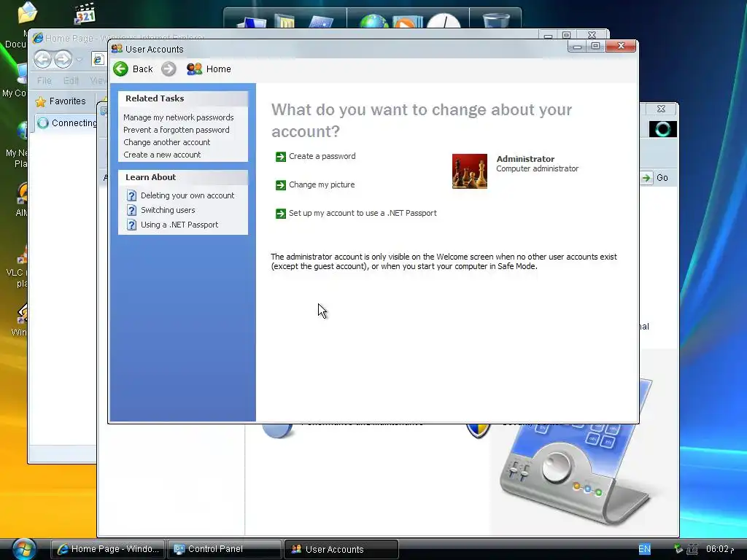Click the Recycle Bin icon in top dock
The width and height of the screenshot is (747, 560).
(x=496, y=20)
